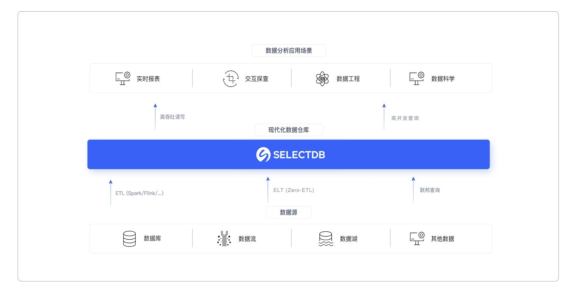Open the 数据科学 workstation icon
The height and width of the screenshot is (289, 567).
(416, 78)
